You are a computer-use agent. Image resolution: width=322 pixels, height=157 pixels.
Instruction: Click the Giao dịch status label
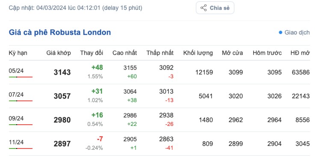[297, 32]
